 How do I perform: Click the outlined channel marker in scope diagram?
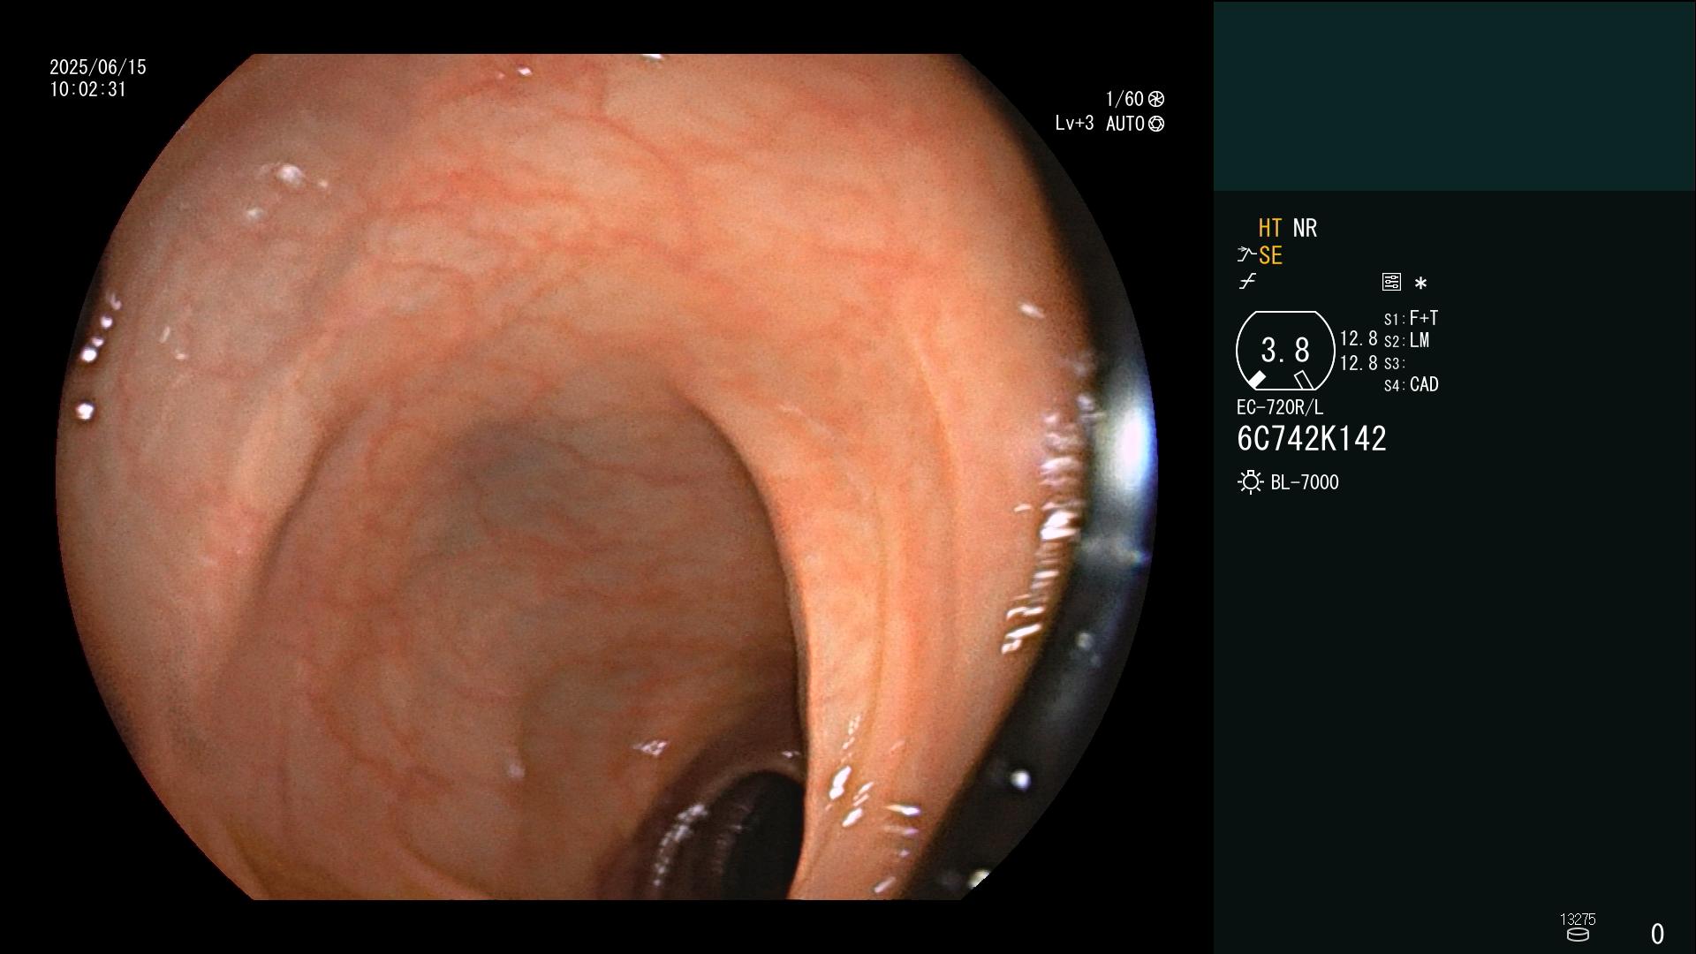click(x=1303, y=380)
